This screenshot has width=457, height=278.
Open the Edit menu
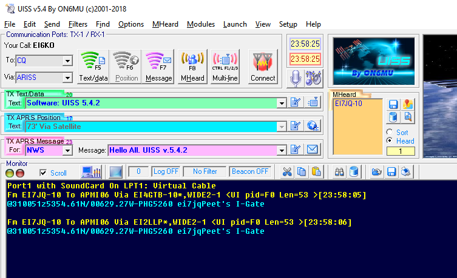pos(30,24)
